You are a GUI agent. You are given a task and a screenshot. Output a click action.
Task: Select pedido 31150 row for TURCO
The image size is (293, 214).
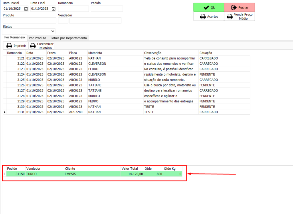click(x=86, y=174)
